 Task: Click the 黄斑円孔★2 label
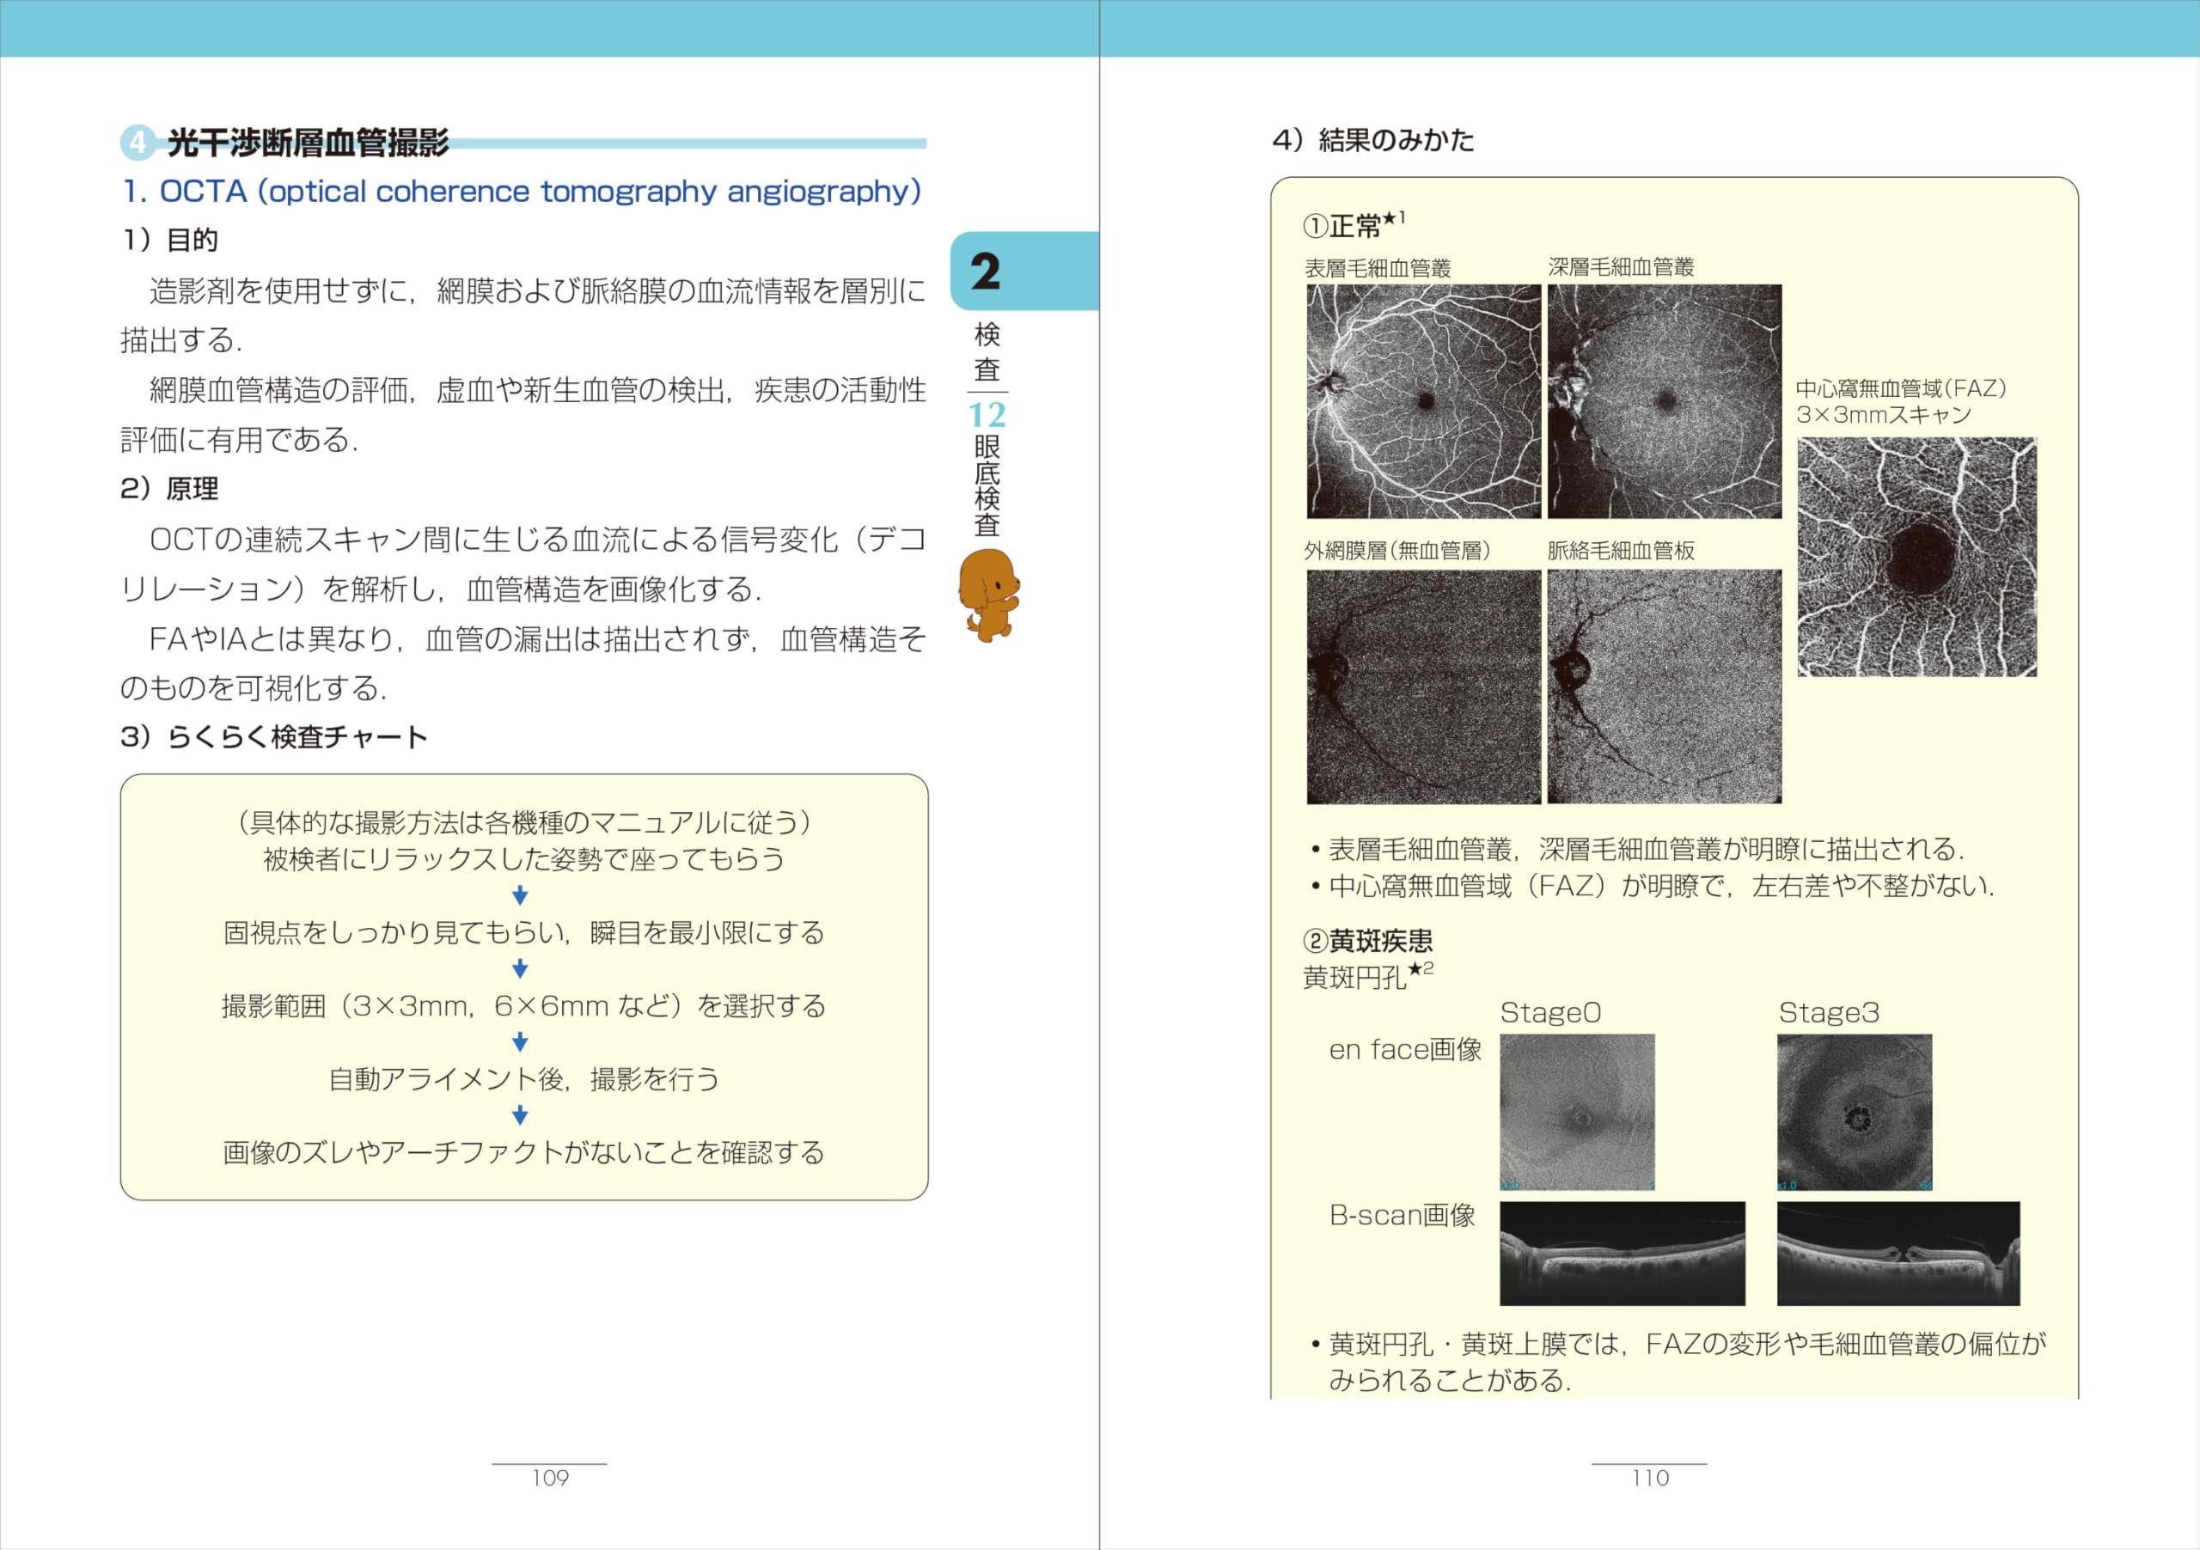(1368, 976)
